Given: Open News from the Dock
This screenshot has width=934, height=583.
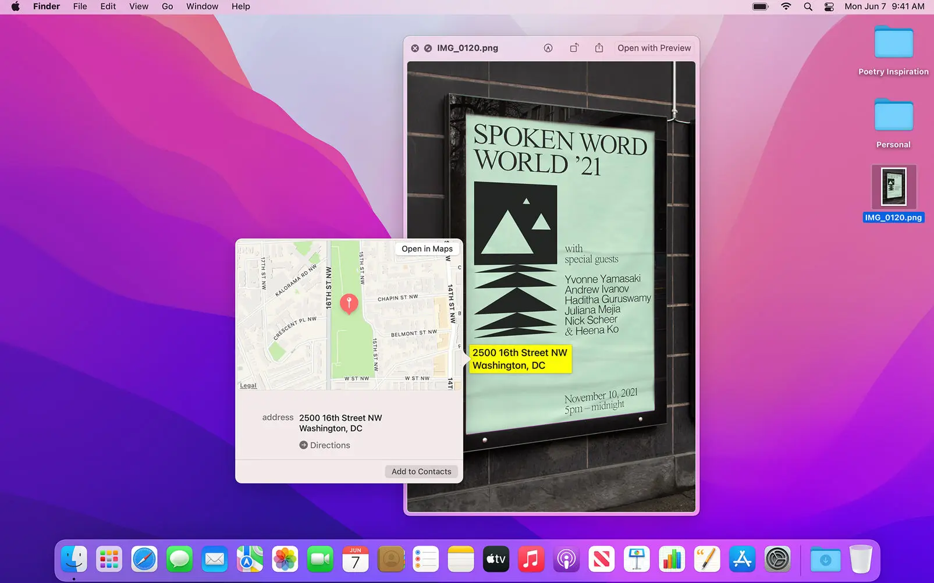Looking at the screenshot, I should tap(602, 560).
